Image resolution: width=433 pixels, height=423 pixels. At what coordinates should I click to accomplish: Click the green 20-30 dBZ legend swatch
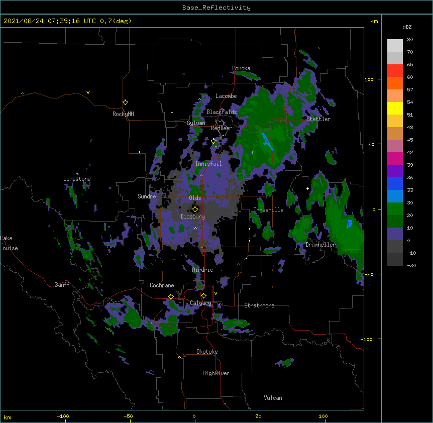pyautogui.click(x=395, y=209)
